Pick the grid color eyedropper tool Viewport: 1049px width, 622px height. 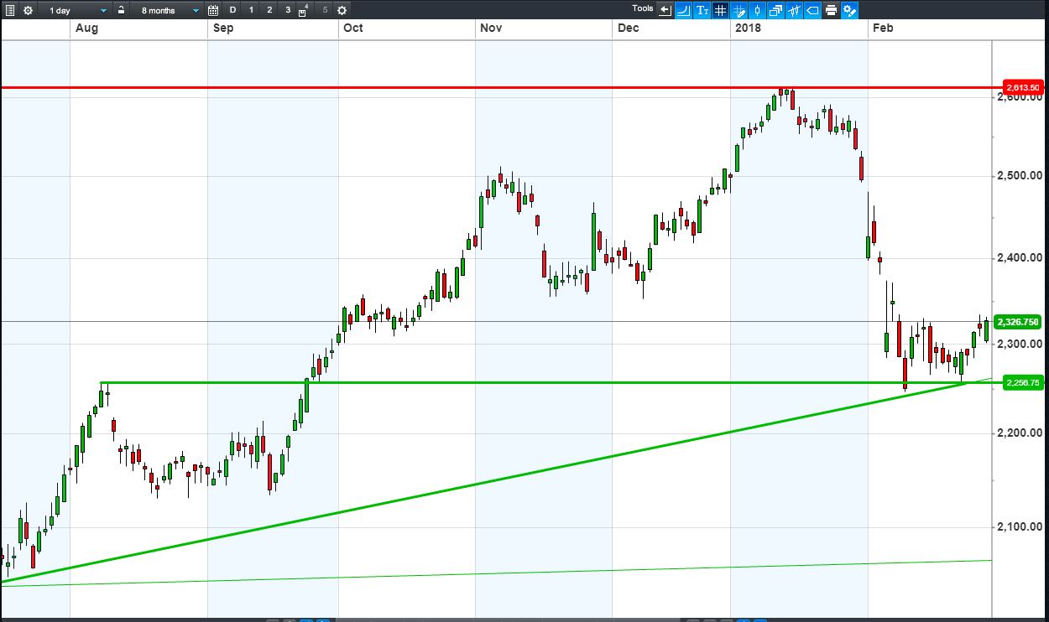[x=738, y=10]
